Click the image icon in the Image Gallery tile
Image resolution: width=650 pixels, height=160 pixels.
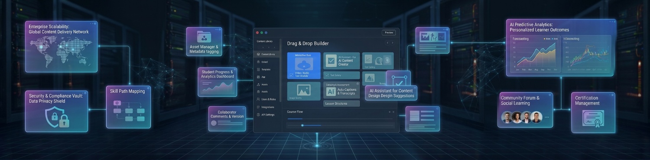(304, 90)
